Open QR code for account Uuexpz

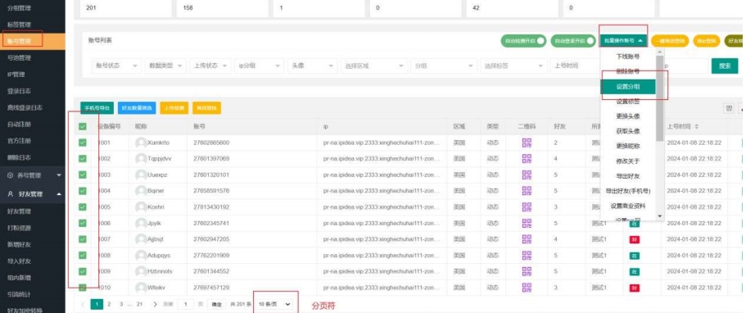coord(527,175)
